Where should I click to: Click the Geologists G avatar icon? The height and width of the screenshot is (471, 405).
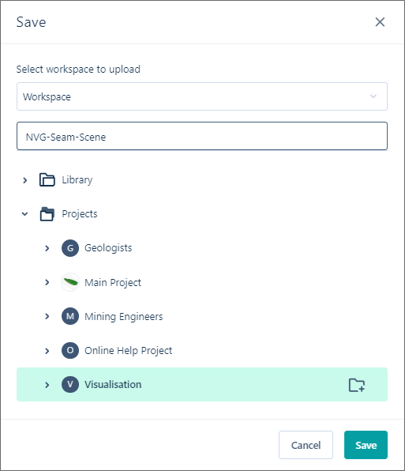pos(70,248)
